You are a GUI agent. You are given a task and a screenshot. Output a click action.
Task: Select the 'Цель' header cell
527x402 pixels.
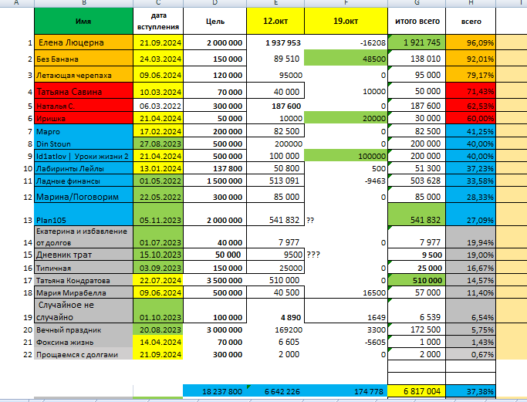(215, 21)
